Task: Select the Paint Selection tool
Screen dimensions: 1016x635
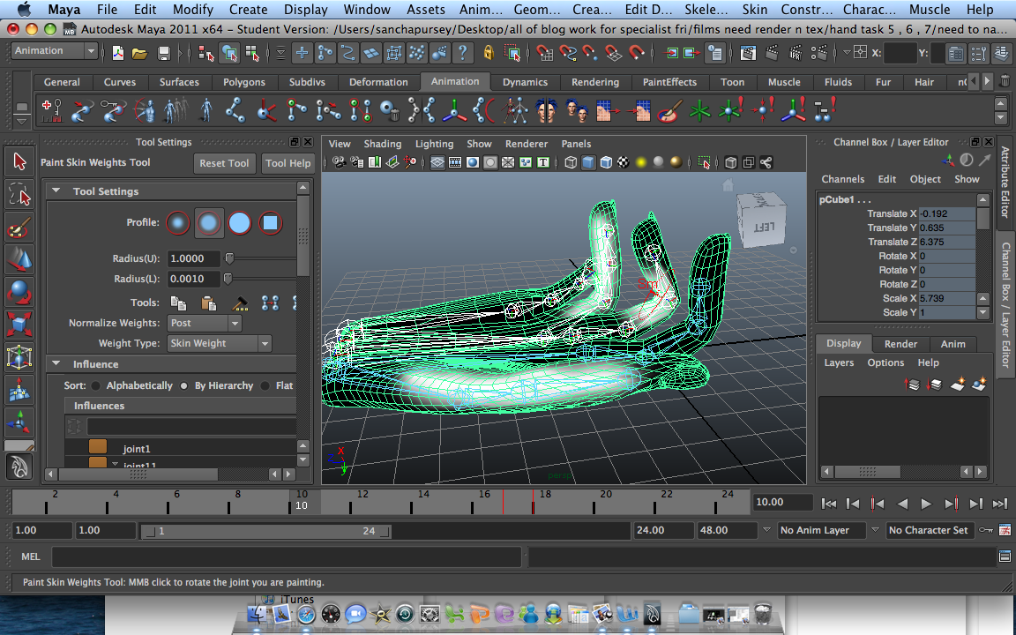Action: [x=19, y=228]
